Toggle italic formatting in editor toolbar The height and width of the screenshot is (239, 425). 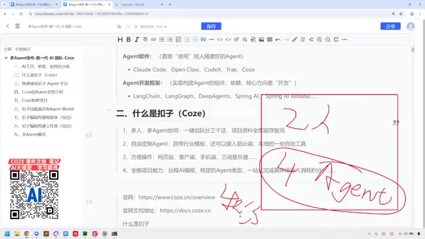click(x=137, y=40)
